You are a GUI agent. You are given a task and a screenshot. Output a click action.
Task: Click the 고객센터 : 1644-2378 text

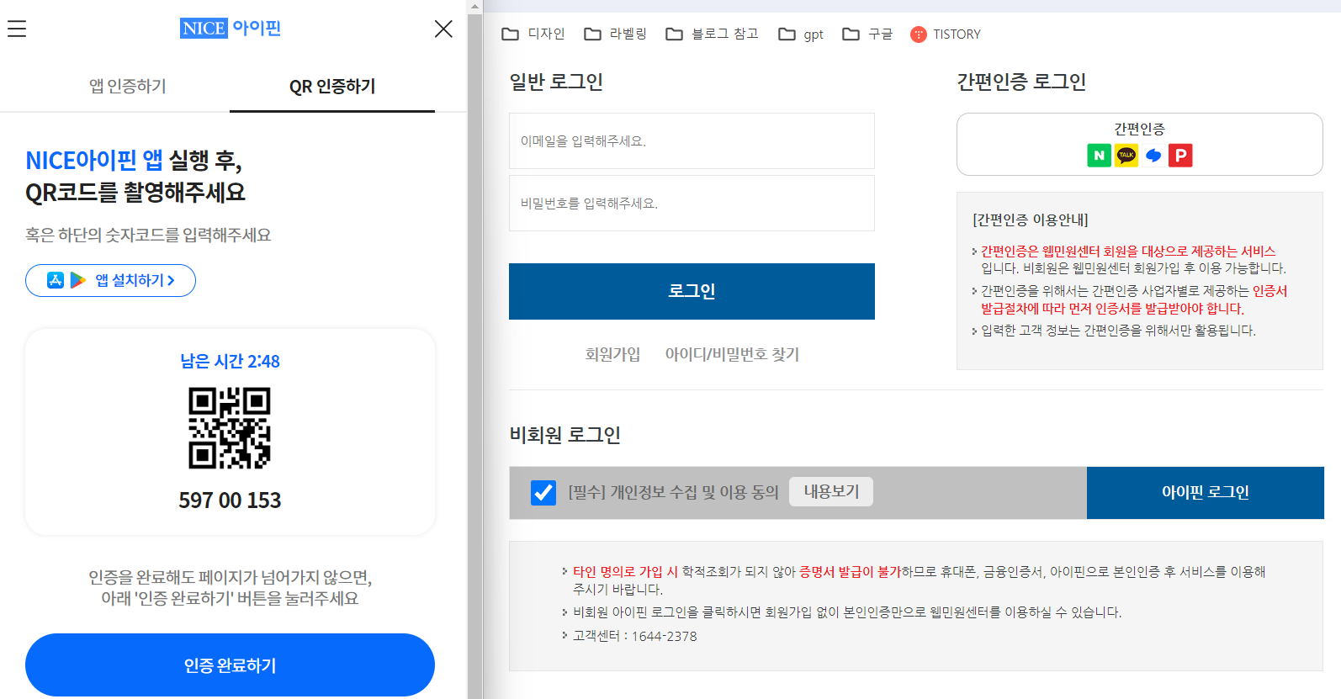click(x=635, y=636)
